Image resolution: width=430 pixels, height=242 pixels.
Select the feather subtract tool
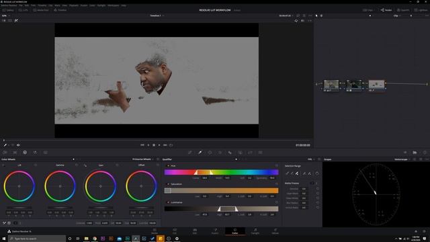(x=304, y=173)
